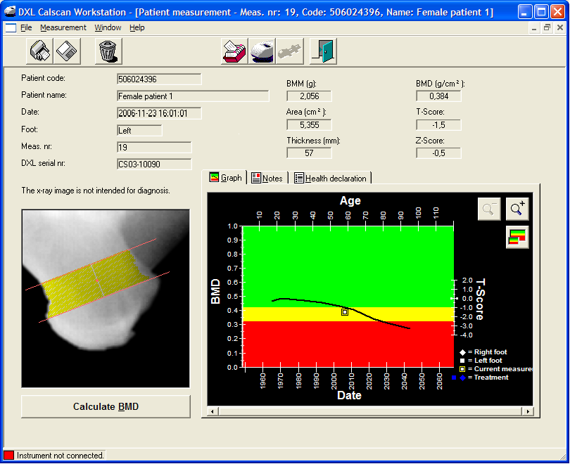570x464 pixels.
Task: Click the exit door icon
Action: tap(323, 51)
